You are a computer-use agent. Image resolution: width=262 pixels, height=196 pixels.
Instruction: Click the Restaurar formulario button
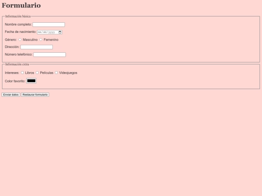point(35,95)
